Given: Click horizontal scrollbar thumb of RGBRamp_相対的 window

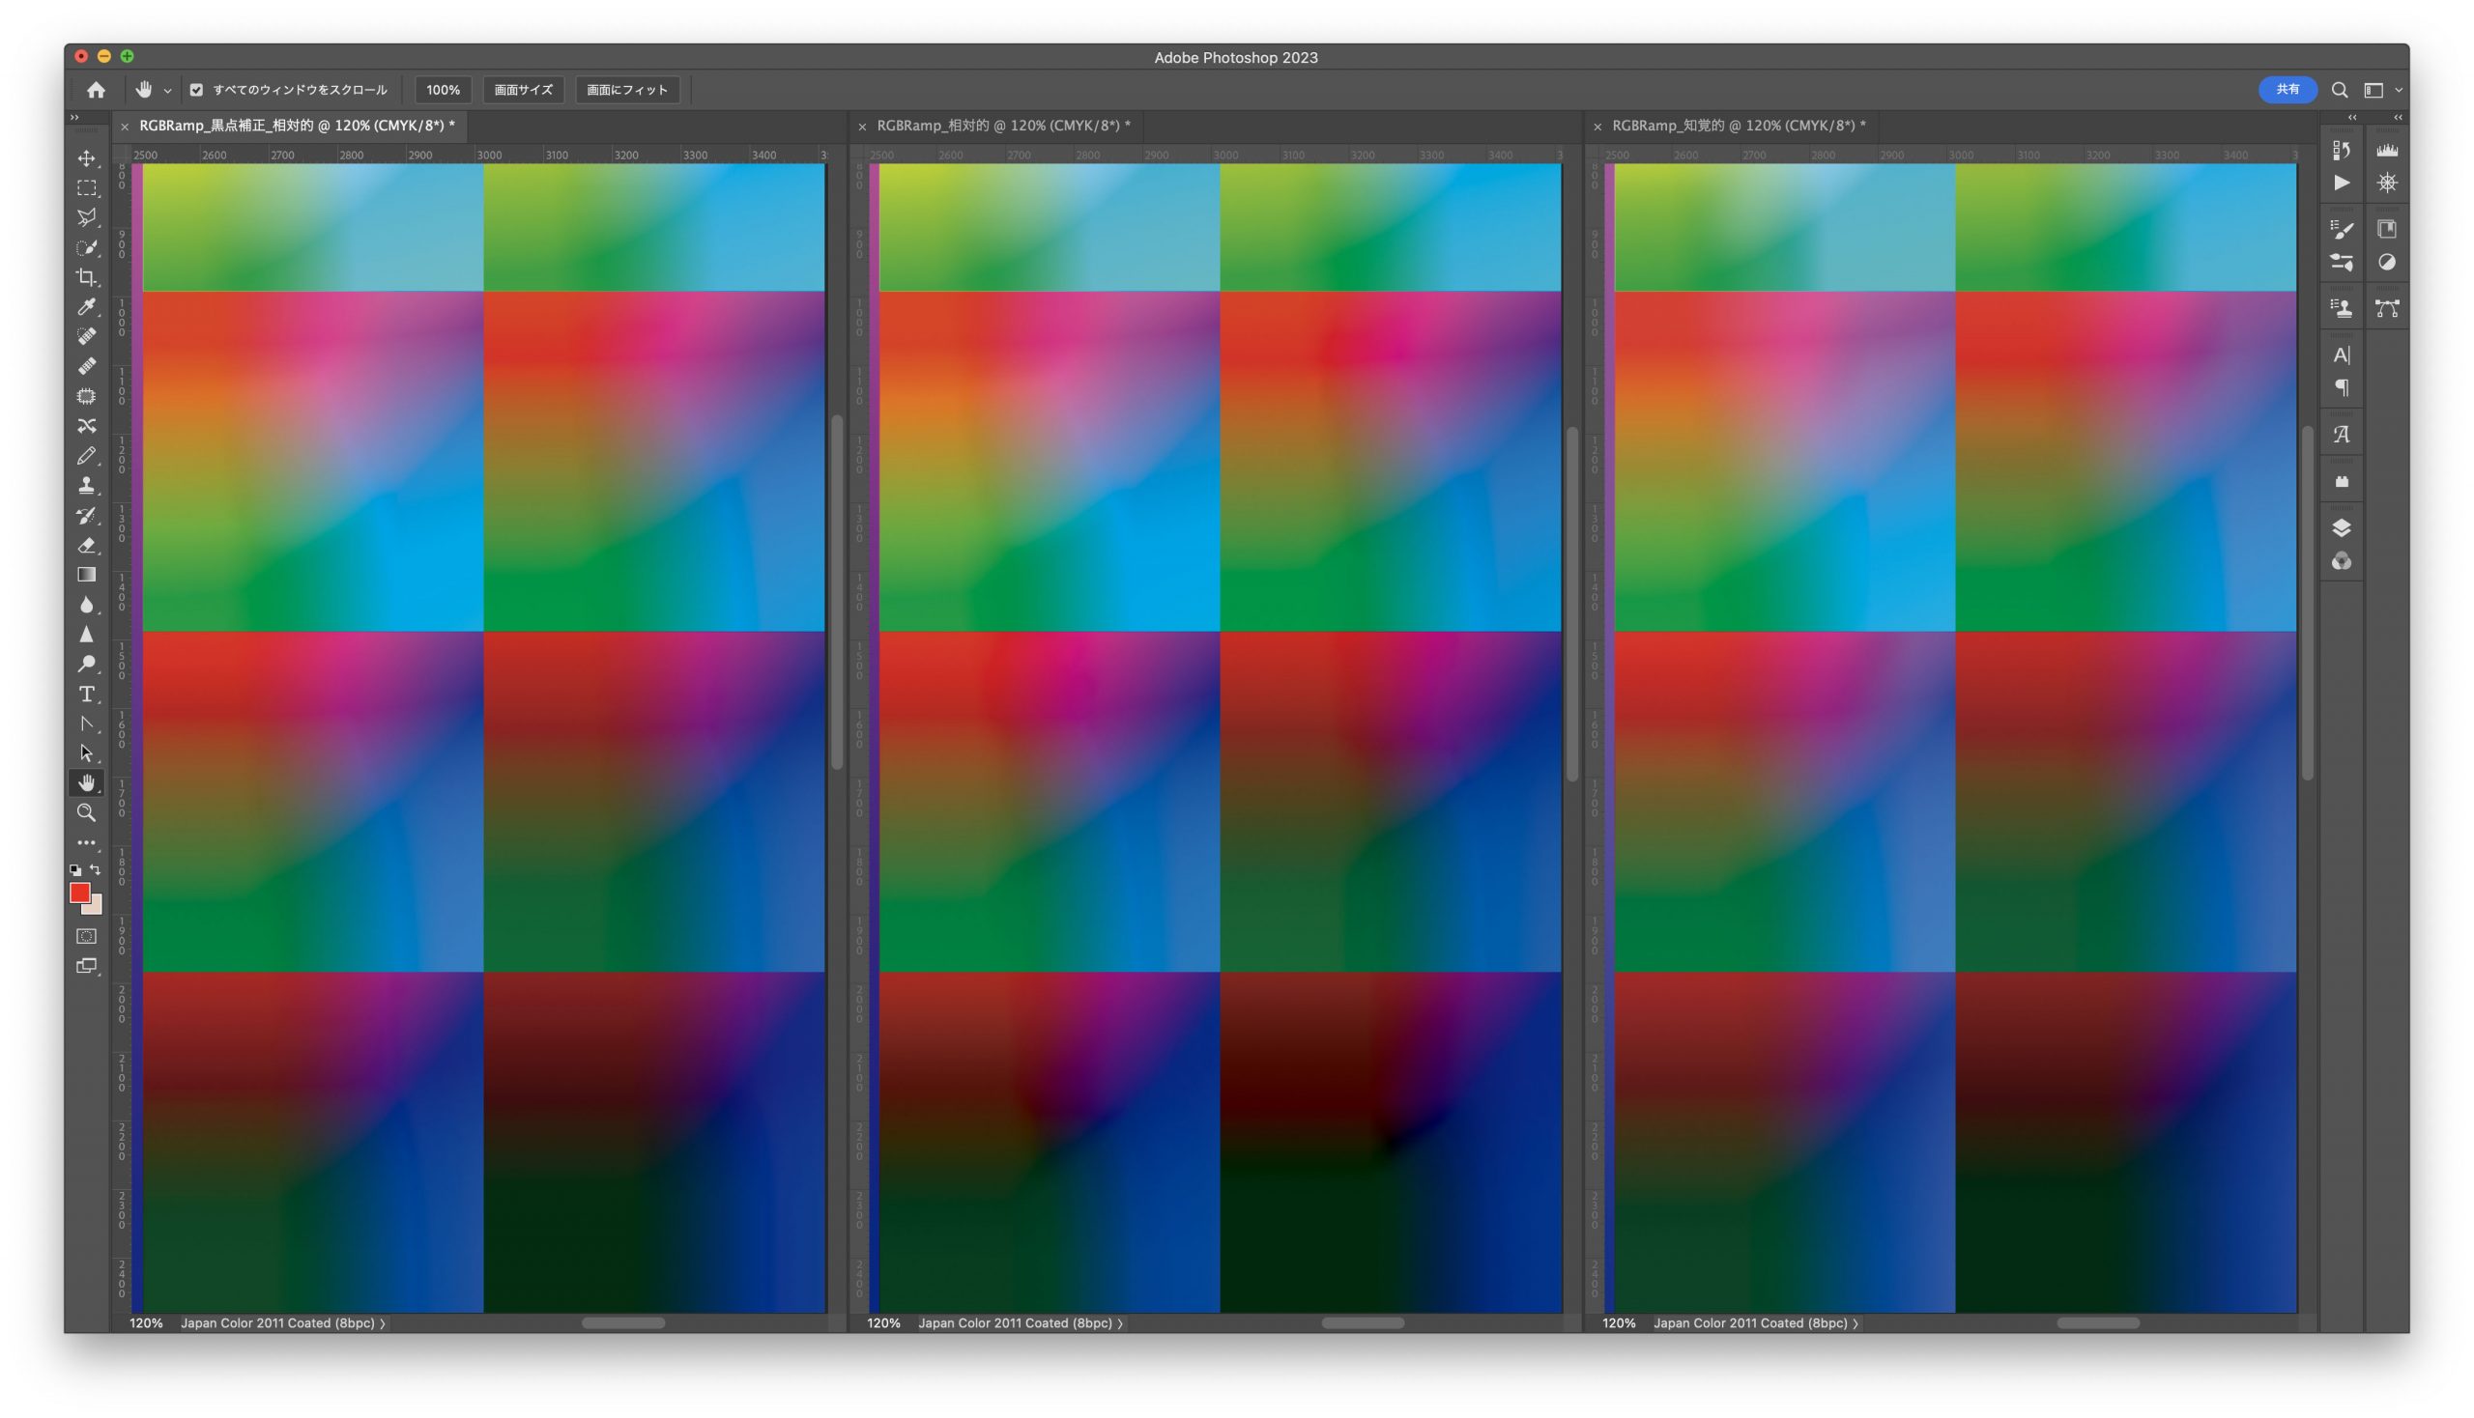Looking at the screenshot, I should pos(1364,1323).
